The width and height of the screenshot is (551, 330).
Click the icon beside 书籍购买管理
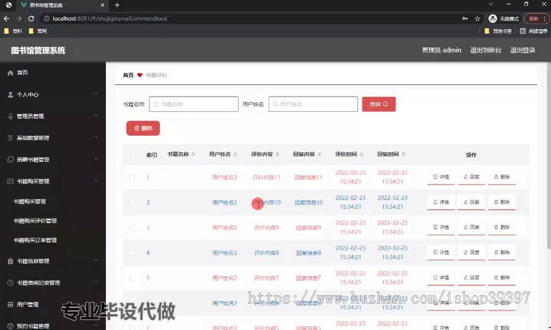(10, 182)
